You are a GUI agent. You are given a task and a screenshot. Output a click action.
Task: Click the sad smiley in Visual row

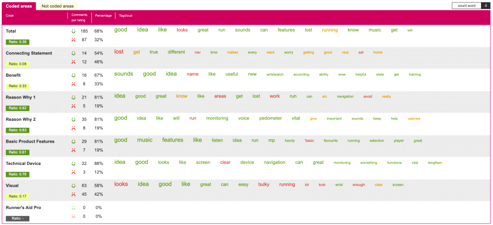[73, 194]
